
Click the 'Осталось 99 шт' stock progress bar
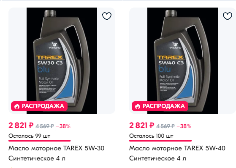tap(40, 141)
